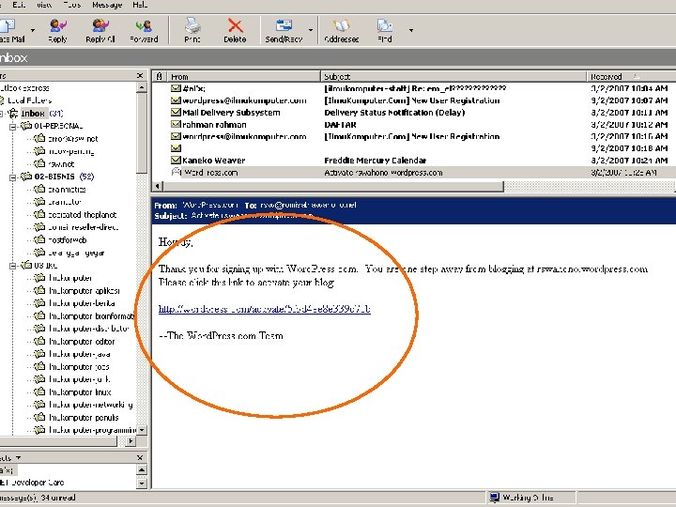The height and width of the screenshot is (507, 676).
Task: Select the 01-PERSONAL folder
Action: pyautogui.click(x=58, y=126)
